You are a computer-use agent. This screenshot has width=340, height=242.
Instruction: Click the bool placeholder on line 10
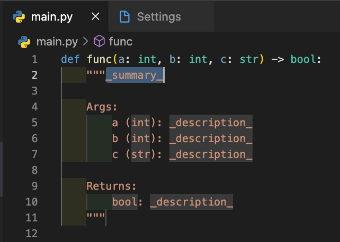[x=125, y=202]
